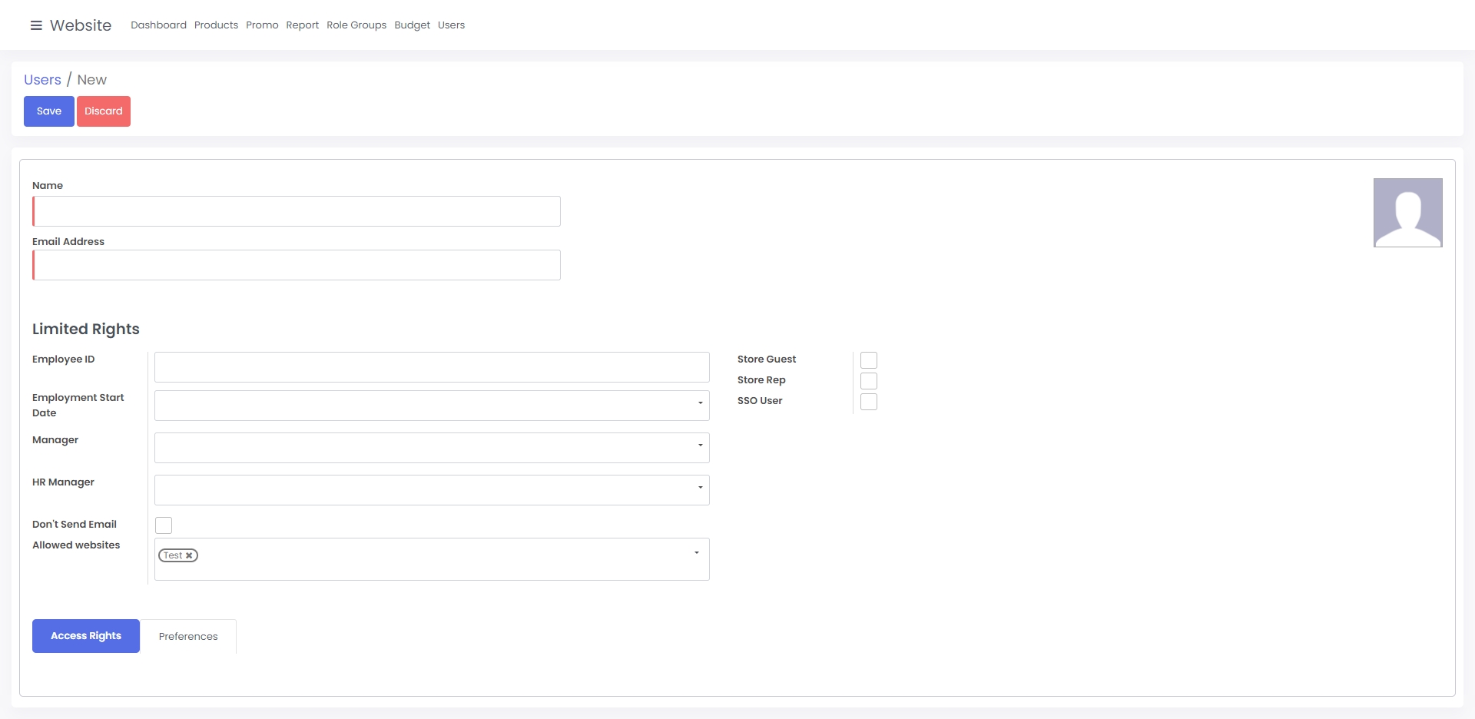1475x719 pixels.
Task: Open the HR Manager dropdown
Action: coord(700,488)
